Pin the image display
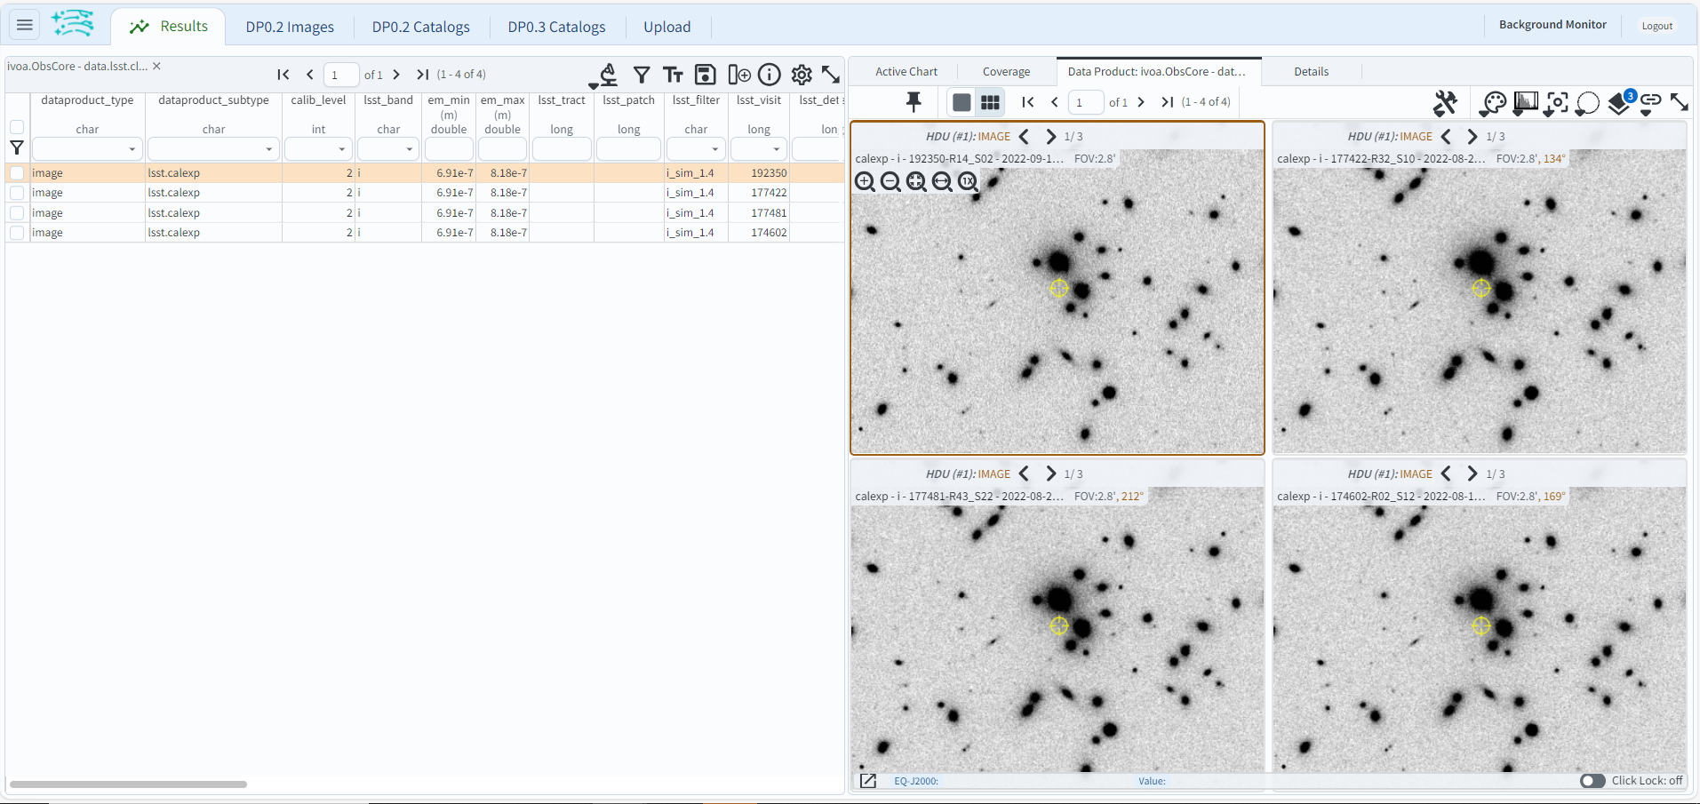The image size is (1700, 804). pos(914,102)
